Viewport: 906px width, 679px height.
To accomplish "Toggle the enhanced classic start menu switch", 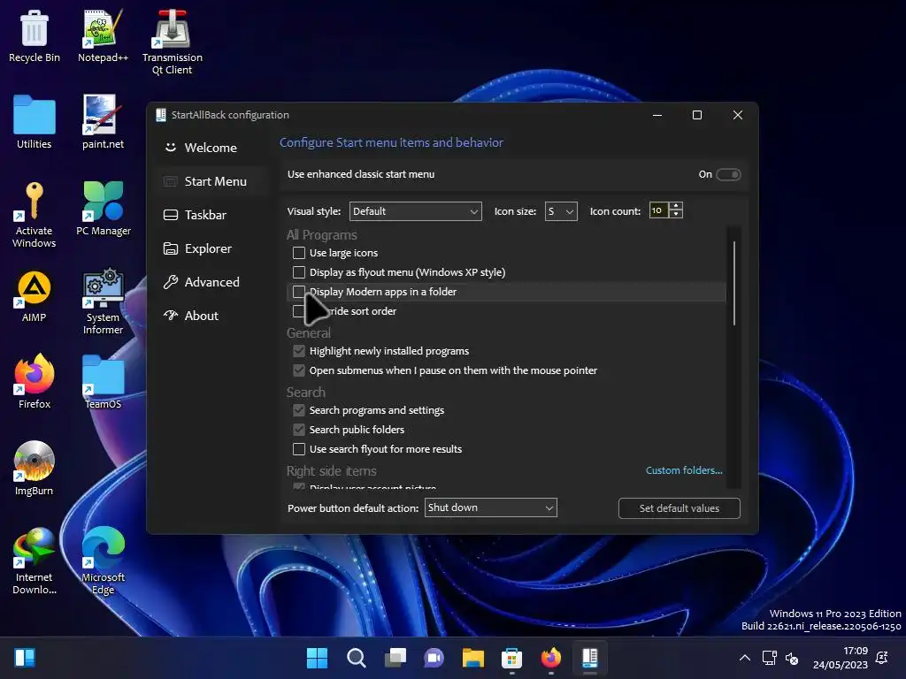I will pyautogui.click(x=728, y=174).
